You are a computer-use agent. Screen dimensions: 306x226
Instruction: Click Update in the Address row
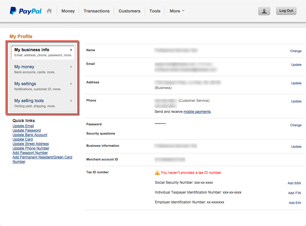(296, 83)
